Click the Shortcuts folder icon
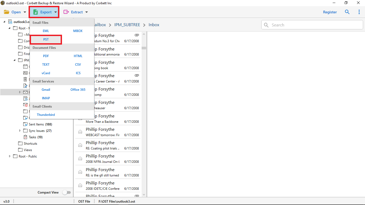The height and width of the screenshot is (205, 365). tap(20, 144)
